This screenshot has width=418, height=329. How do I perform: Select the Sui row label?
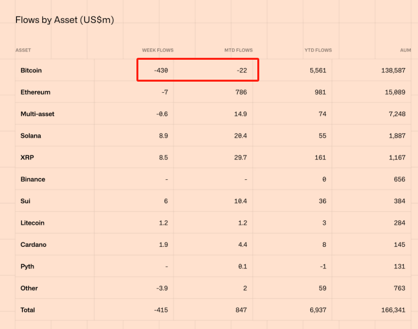[24, 201]
